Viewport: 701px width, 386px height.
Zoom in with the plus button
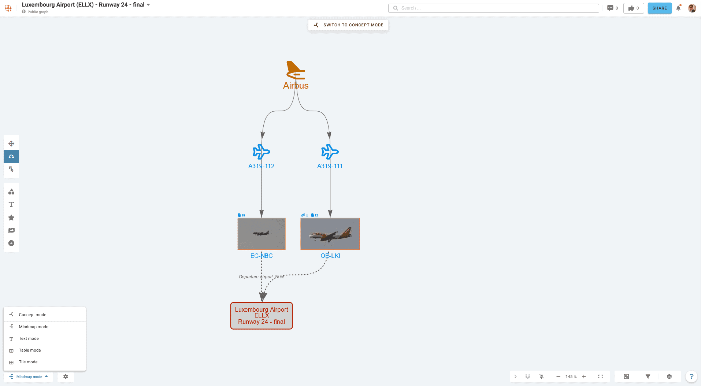[584, 376]
